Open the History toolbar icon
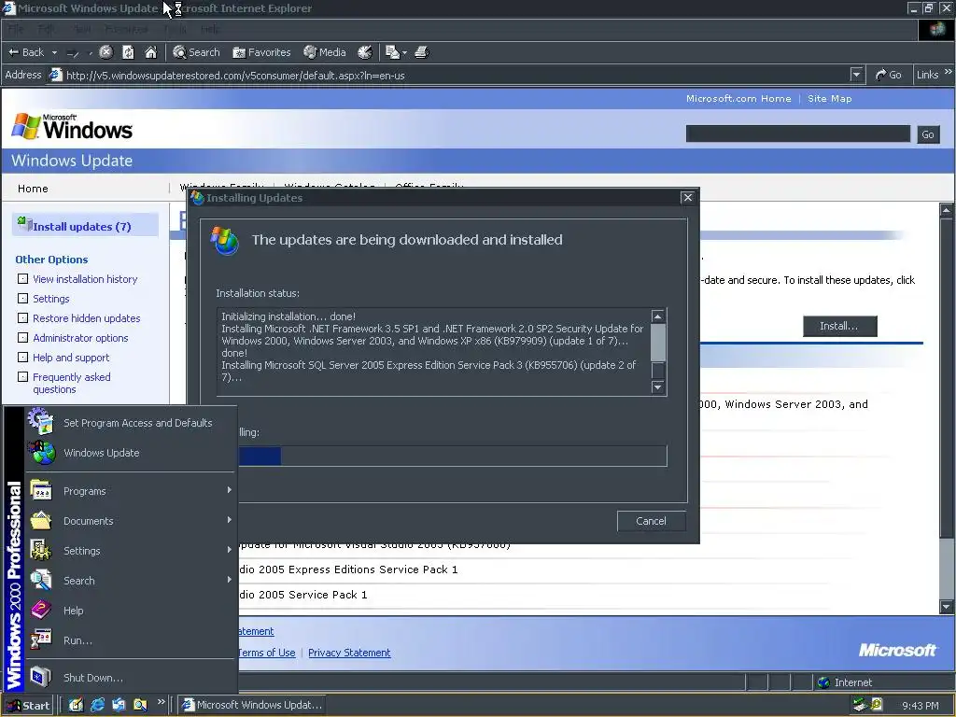956x717 pixels. (x=365, y=52)
